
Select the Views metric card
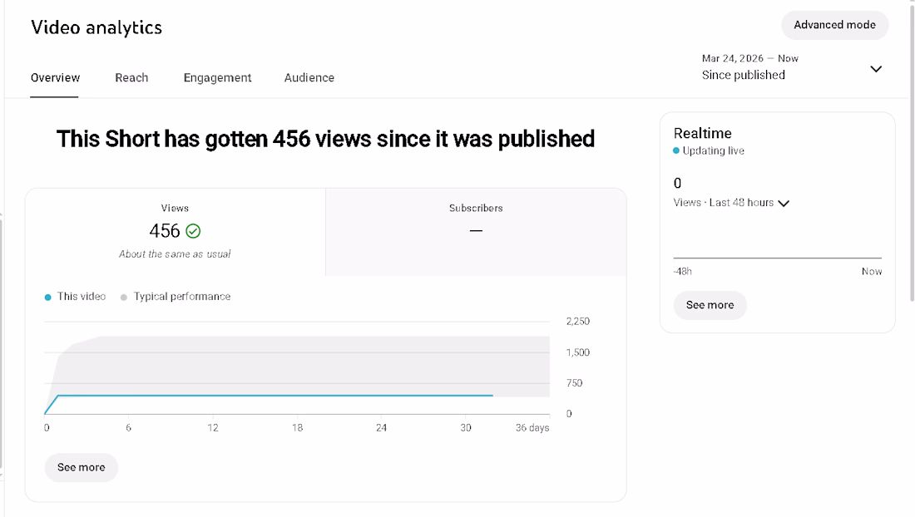click(175, 232)
